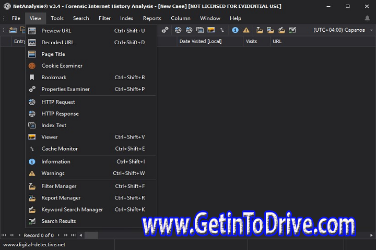The image size is (376, 250).
Task: Open the Viewer menu entry
Action: pos(91,137)
